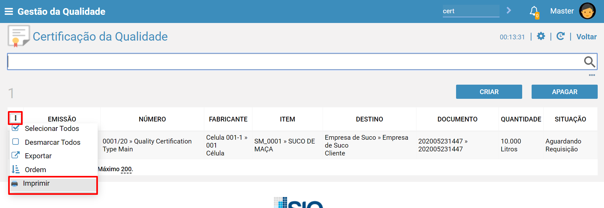Sort by the FABRICANTE column header
This screenshot has width=604, height=208.
tap(228, 119)
